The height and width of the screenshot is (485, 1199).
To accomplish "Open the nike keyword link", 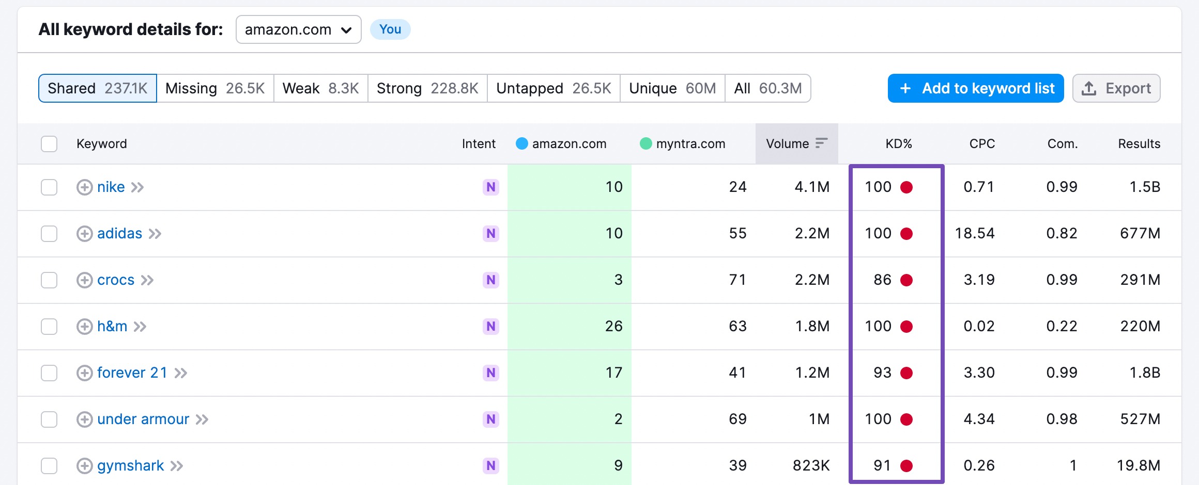I will 111,187.
